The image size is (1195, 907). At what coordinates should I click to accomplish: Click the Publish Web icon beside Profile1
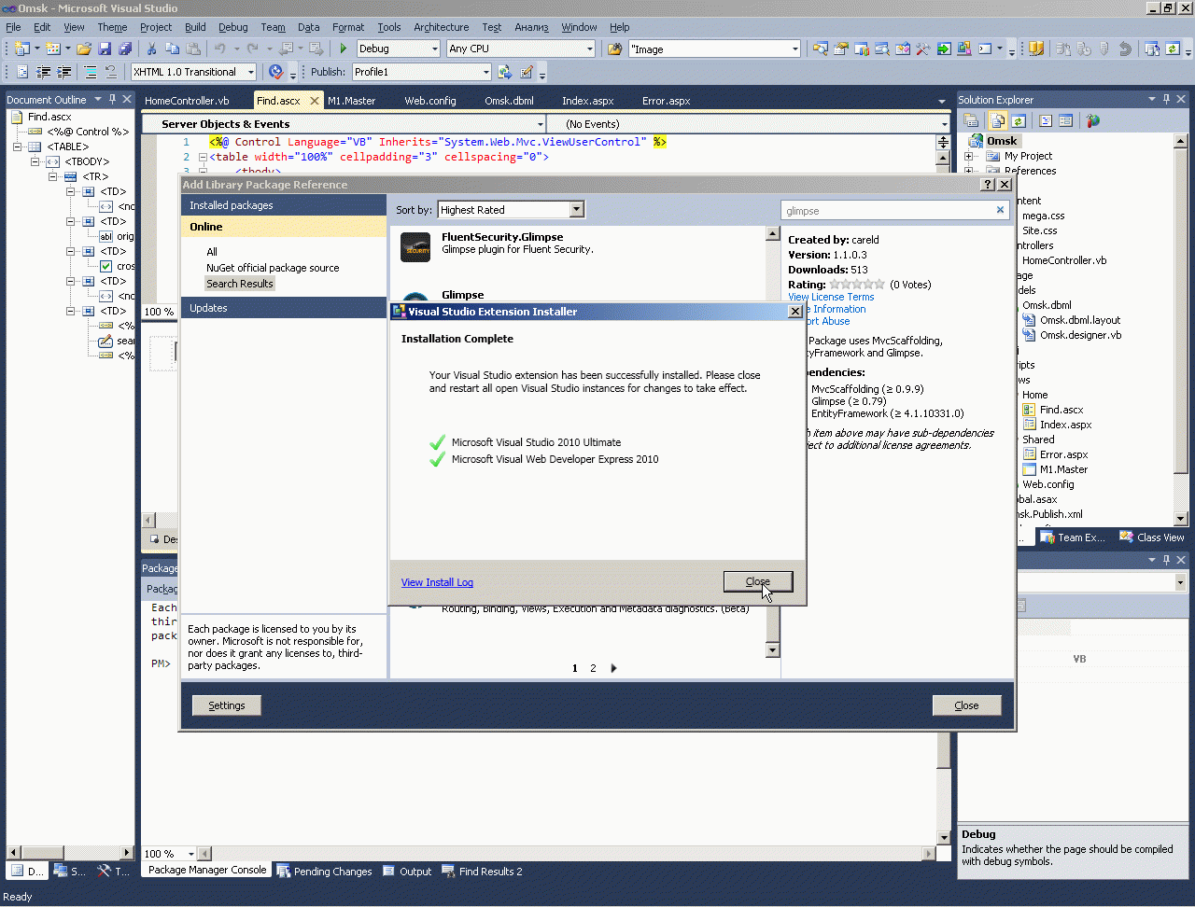point(505,72)
